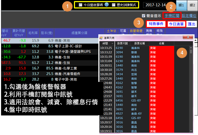Select the 3434 哲固 row
198x135 pixels.
tap(144, 74)
